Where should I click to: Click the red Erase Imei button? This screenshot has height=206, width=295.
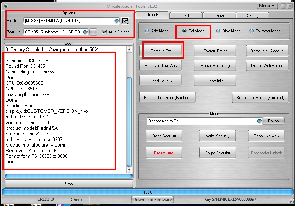coord(164,153)
